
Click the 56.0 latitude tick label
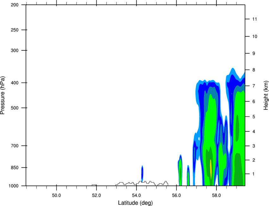177,196
